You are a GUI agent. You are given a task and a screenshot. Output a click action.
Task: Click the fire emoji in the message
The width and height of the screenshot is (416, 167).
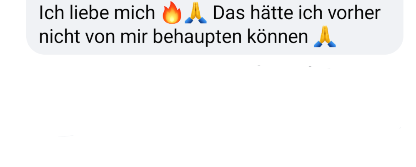click(172, 13)
